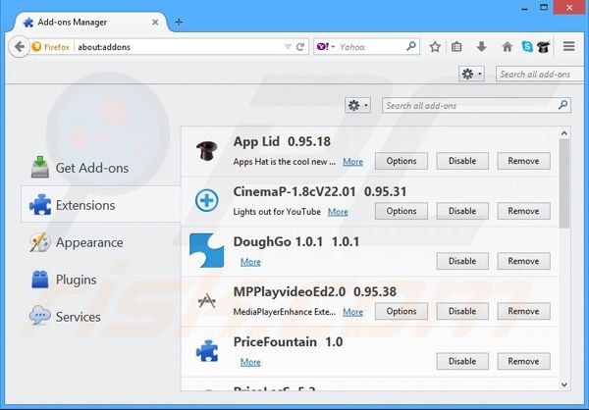Select the PriceFountain 1.0 title
Viewport: 589px width, 410px height.
[288, 341]
